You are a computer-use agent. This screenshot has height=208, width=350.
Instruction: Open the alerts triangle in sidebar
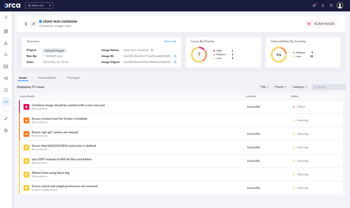6,43
